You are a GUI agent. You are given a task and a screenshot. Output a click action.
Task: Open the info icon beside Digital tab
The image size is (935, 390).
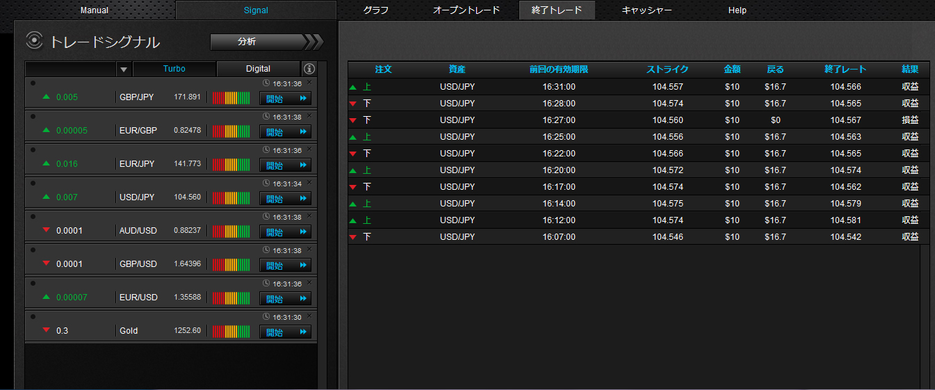309,69
